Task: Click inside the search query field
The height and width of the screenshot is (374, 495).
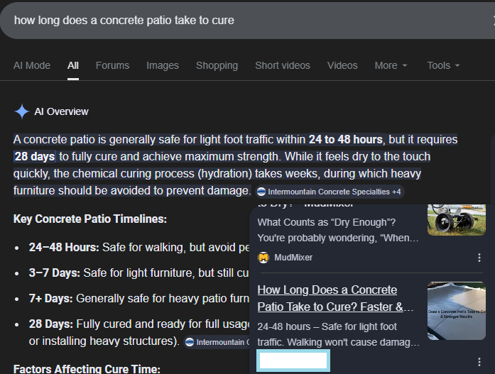Action: coord(213,20)
